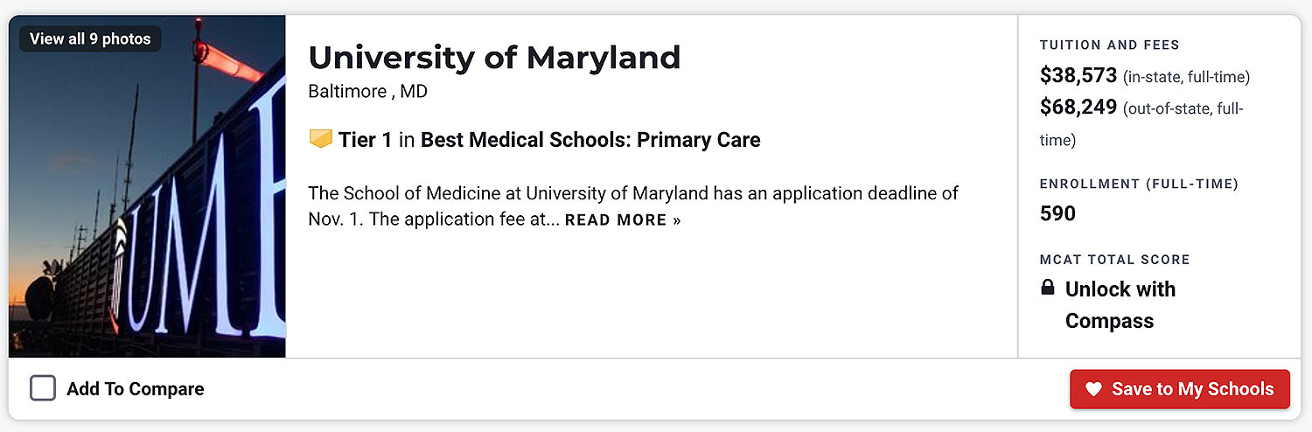The height and width of the screenshot is (432, 1312).
Task: Click the School of Medicine description paragraph
Action: 633,193
